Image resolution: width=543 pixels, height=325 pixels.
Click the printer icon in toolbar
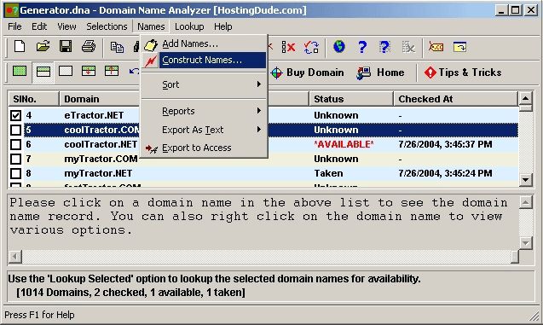[89, 46]
